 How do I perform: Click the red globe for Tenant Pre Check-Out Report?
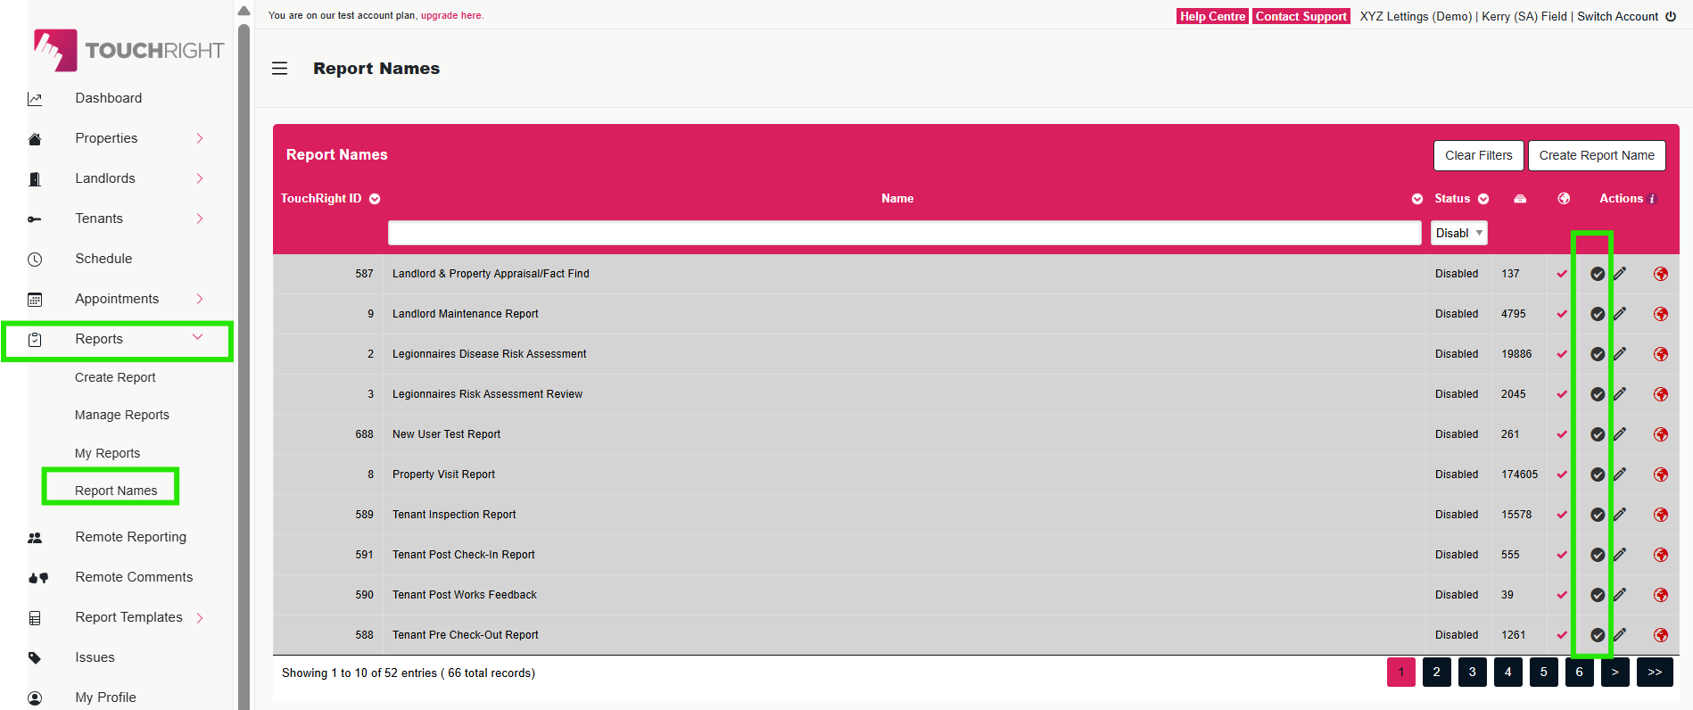tap(1660, 635)
